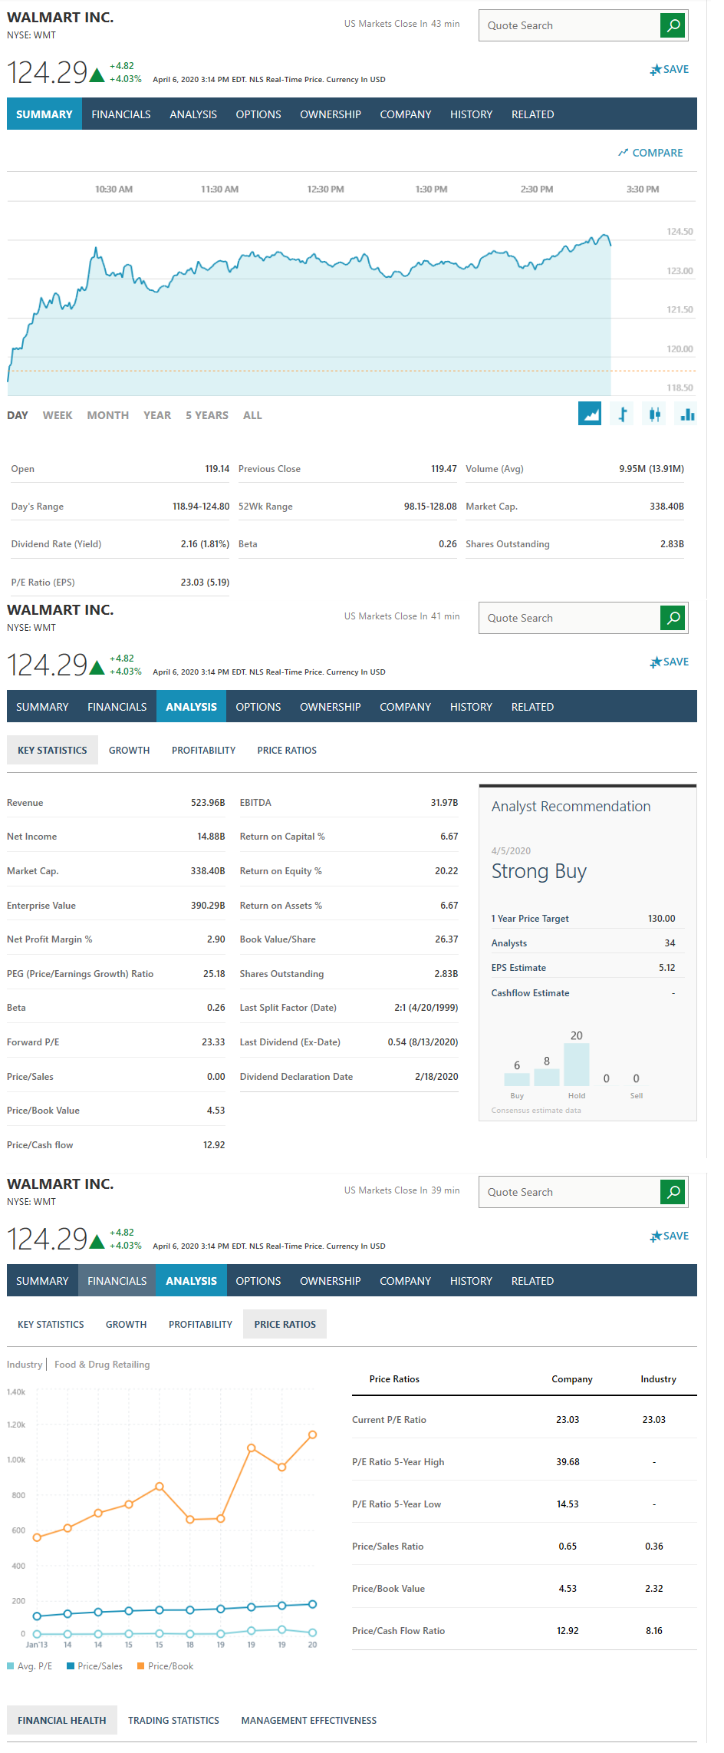Open COMPANY tab in Key Statistics view navbar
724x1753 pixels.
point(406,707)
